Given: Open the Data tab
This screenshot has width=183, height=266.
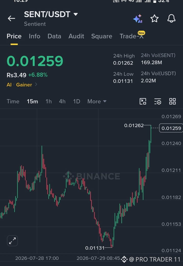Looking at the screenshot, I should click(54, 36).
